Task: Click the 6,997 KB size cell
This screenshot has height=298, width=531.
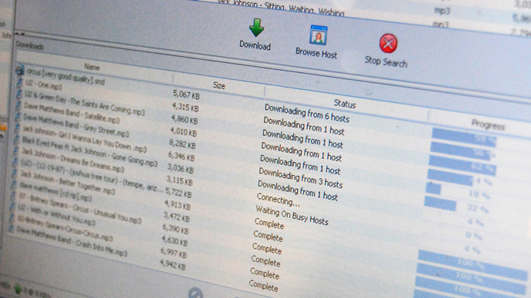Action: pos(173,252)
